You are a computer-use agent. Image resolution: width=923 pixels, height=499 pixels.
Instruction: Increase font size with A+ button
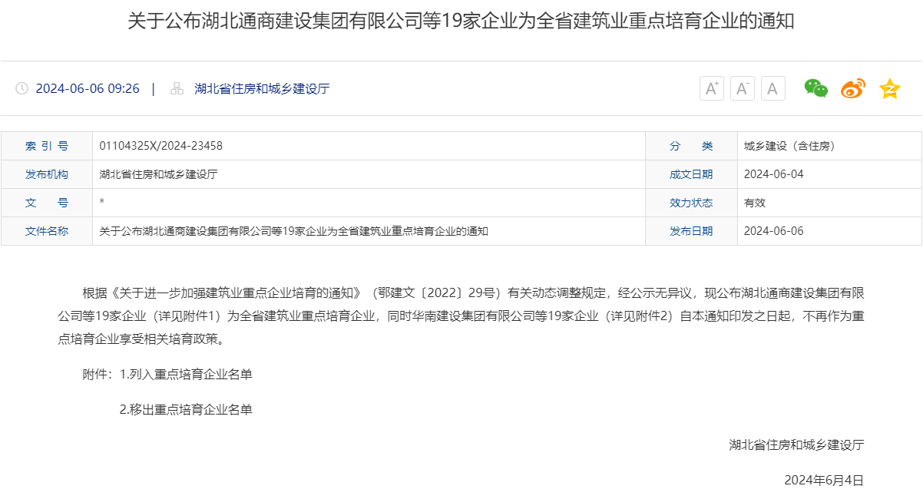pyautogui.click(x=712, y=88)
